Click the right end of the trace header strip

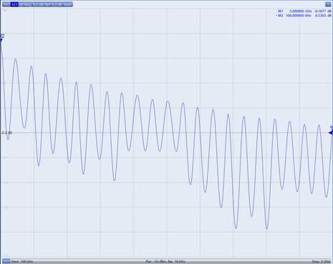(x=69, y=4)
